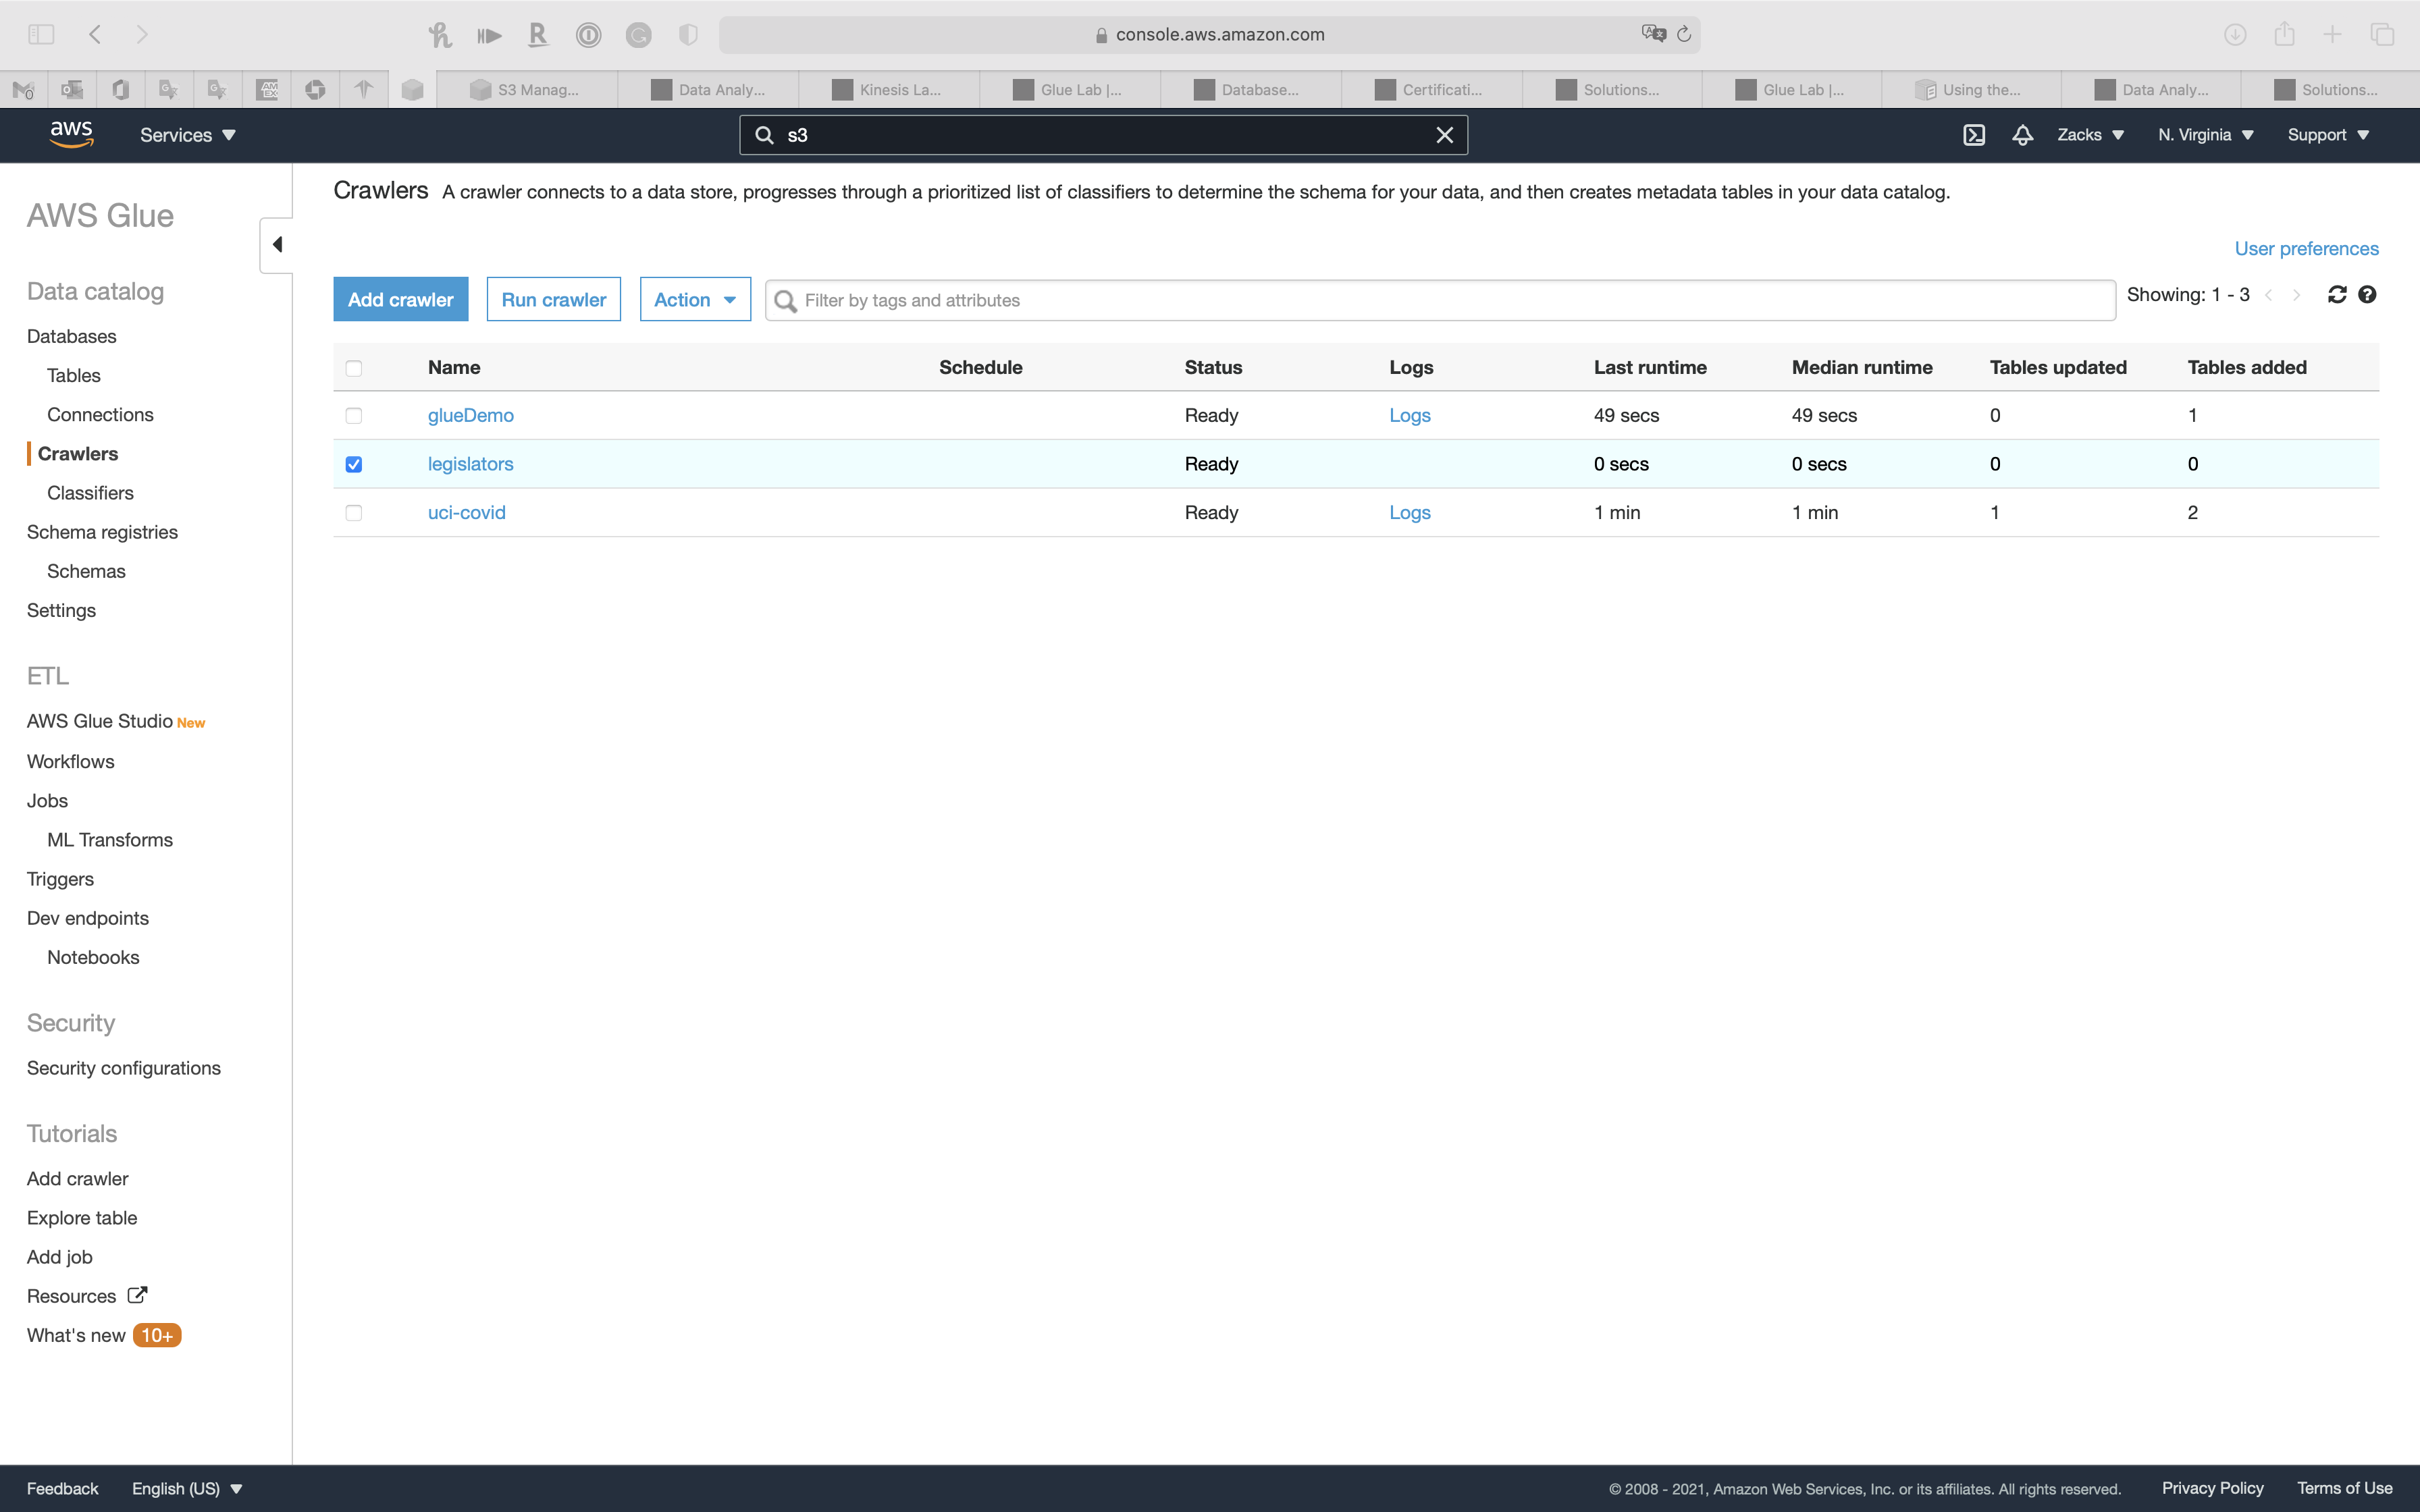Select the glueDemo crawler checkbox
Image resolution: width=2420 pixels, height=1512 pixels.
click(x=354, y=416)
